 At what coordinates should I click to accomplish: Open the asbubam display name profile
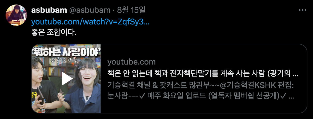pyautogui.click(x=49, y=10)
